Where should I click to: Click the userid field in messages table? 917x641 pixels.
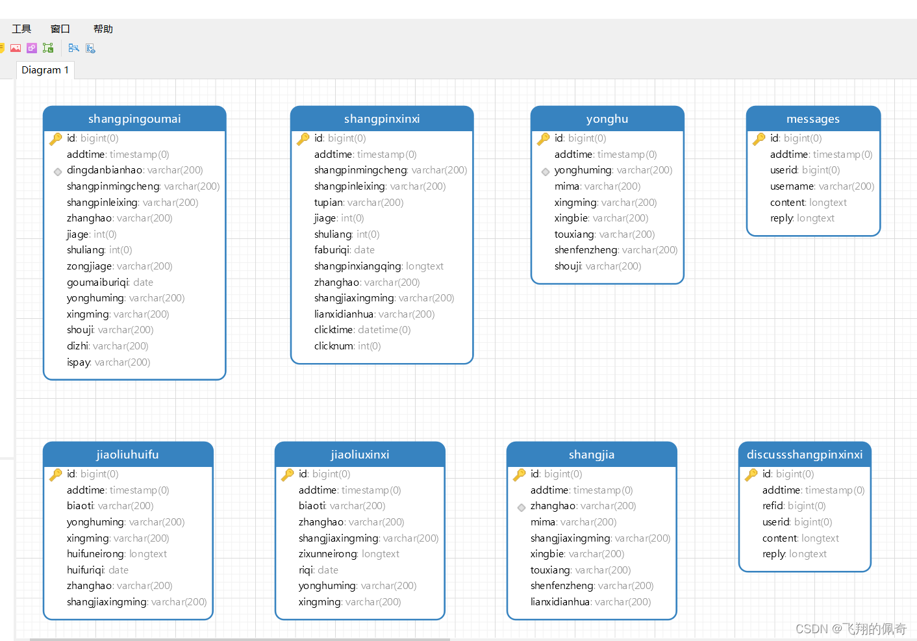(x=805, y=170)
